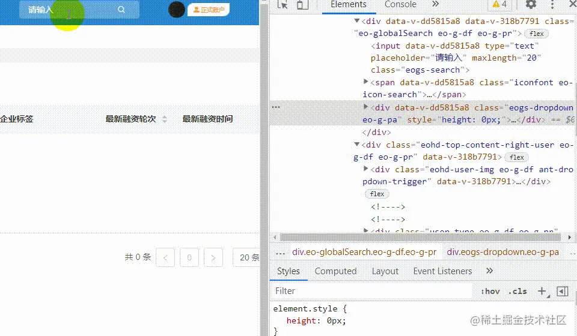The width and height of the screenshot is (577, 336).
Task: Click scrollbar right arrow in Elements panel
Action: (x=569, y=237)
